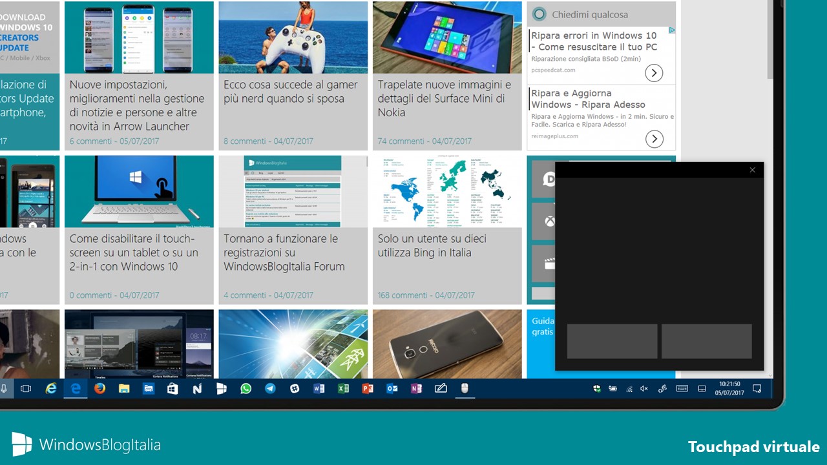This screenshot has width=827, height=465.
Task: Open the pen note app taskbar icon
Action: (x=441, y=389)
